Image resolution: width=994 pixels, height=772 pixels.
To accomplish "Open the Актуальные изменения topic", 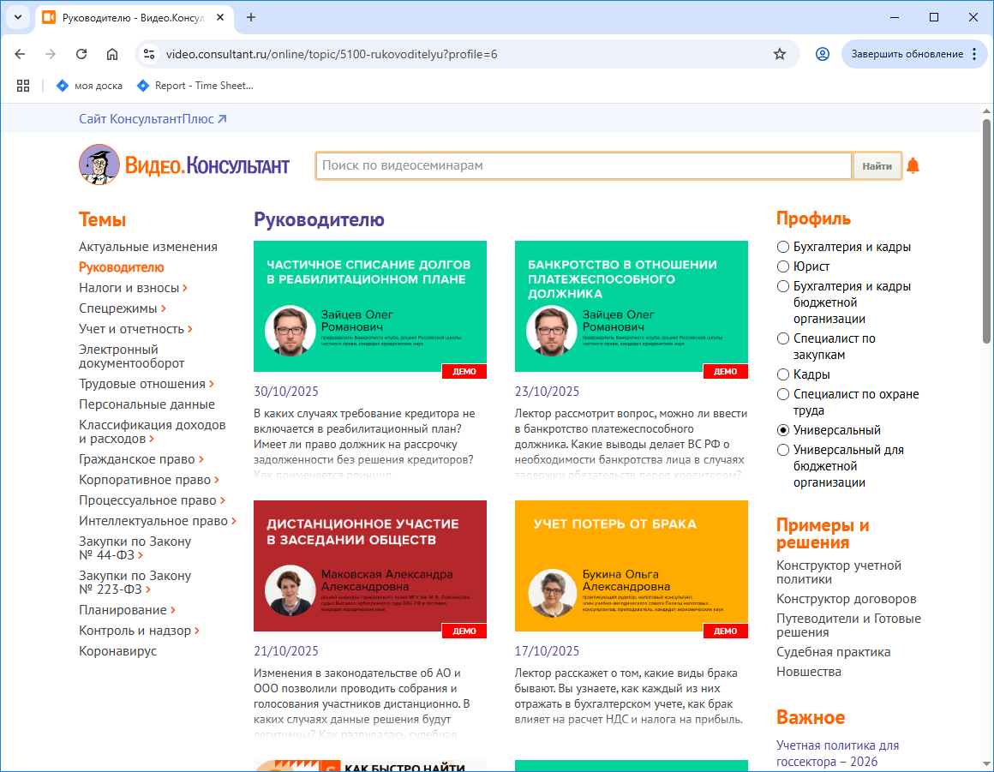I will [148, 247].
